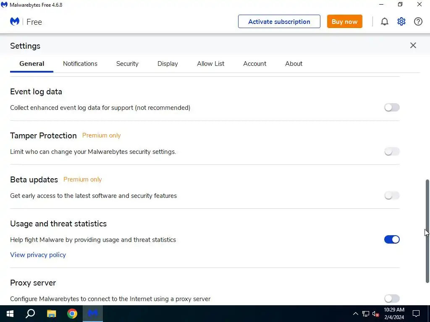Click the Event log data heading
This screenshot has width=430, height=322.
point(36,91)
